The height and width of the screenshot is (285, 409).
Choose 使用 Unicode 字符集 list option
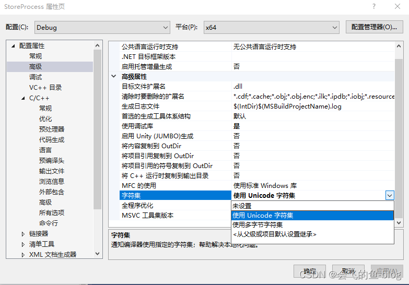pyautogui.click(x=312, y=216)
